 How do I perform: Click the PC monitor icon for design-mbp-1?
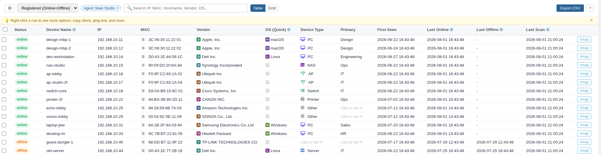pos(303,39)
